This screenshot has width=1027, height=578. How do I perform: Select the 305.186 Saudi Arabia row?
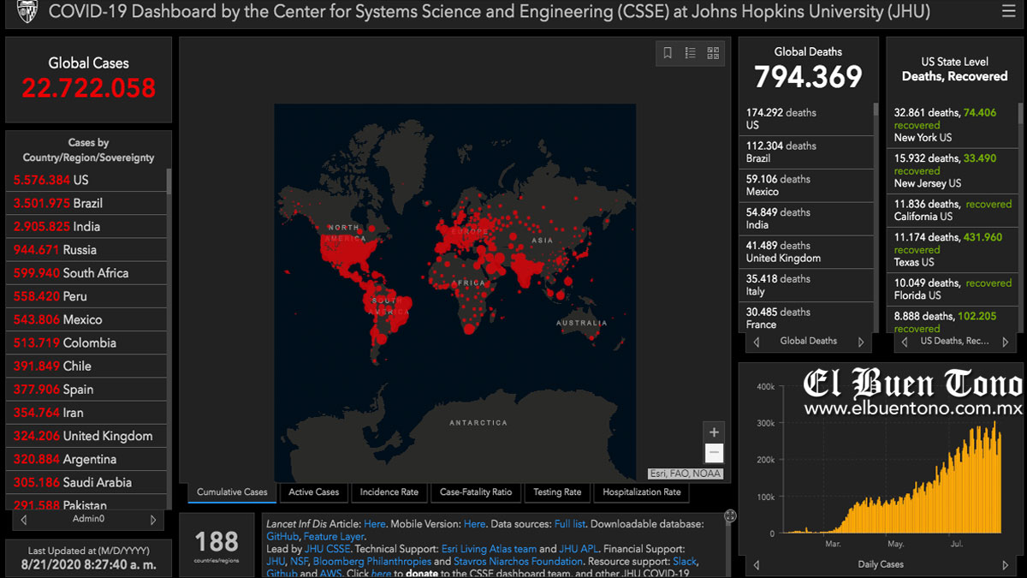pyautogui.click(x=86, y=481)
